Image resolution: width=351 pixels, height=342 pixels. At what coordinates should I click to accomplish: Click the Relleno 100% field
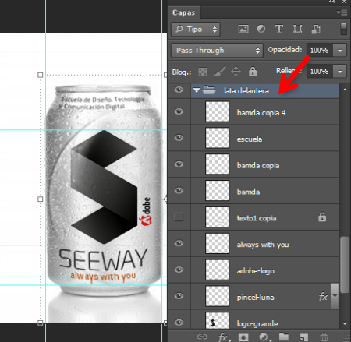coord(320,72)
